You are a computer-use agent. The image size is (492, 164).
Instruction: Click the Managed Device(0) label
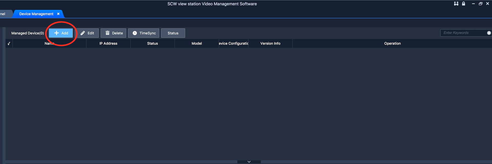[28, 33]
